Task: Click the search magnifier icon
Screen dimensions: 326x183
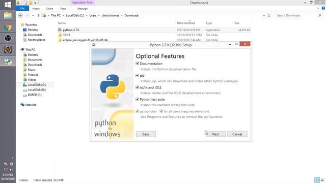Action: tap(319, 16)
